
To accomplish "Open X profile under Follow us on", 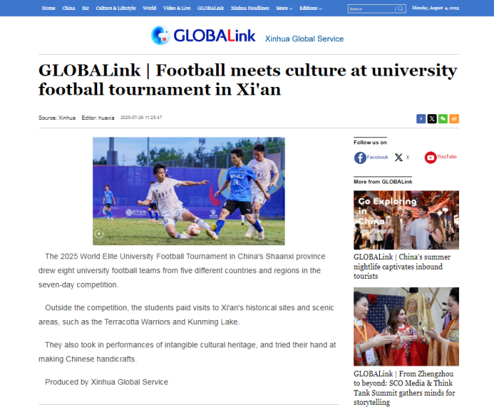I will (402, 158).
